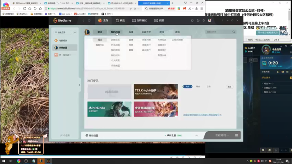
Task: Open the browser hamburger menu
Action: tap(202, 8)
